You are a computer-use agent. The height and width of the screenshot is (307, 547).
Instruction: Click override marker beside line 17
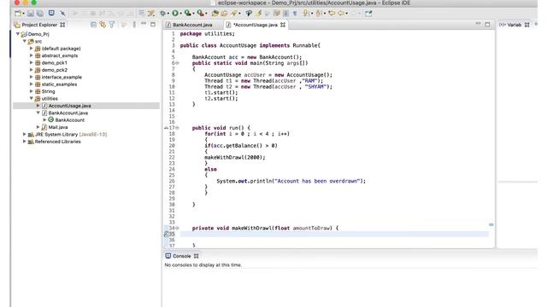tap(166, 128)
